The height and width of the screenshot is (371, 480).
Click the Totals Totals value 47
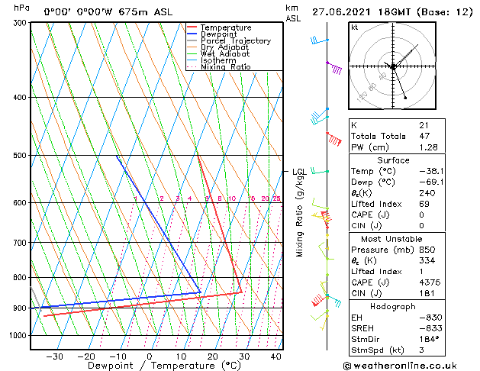click(424, 136)
